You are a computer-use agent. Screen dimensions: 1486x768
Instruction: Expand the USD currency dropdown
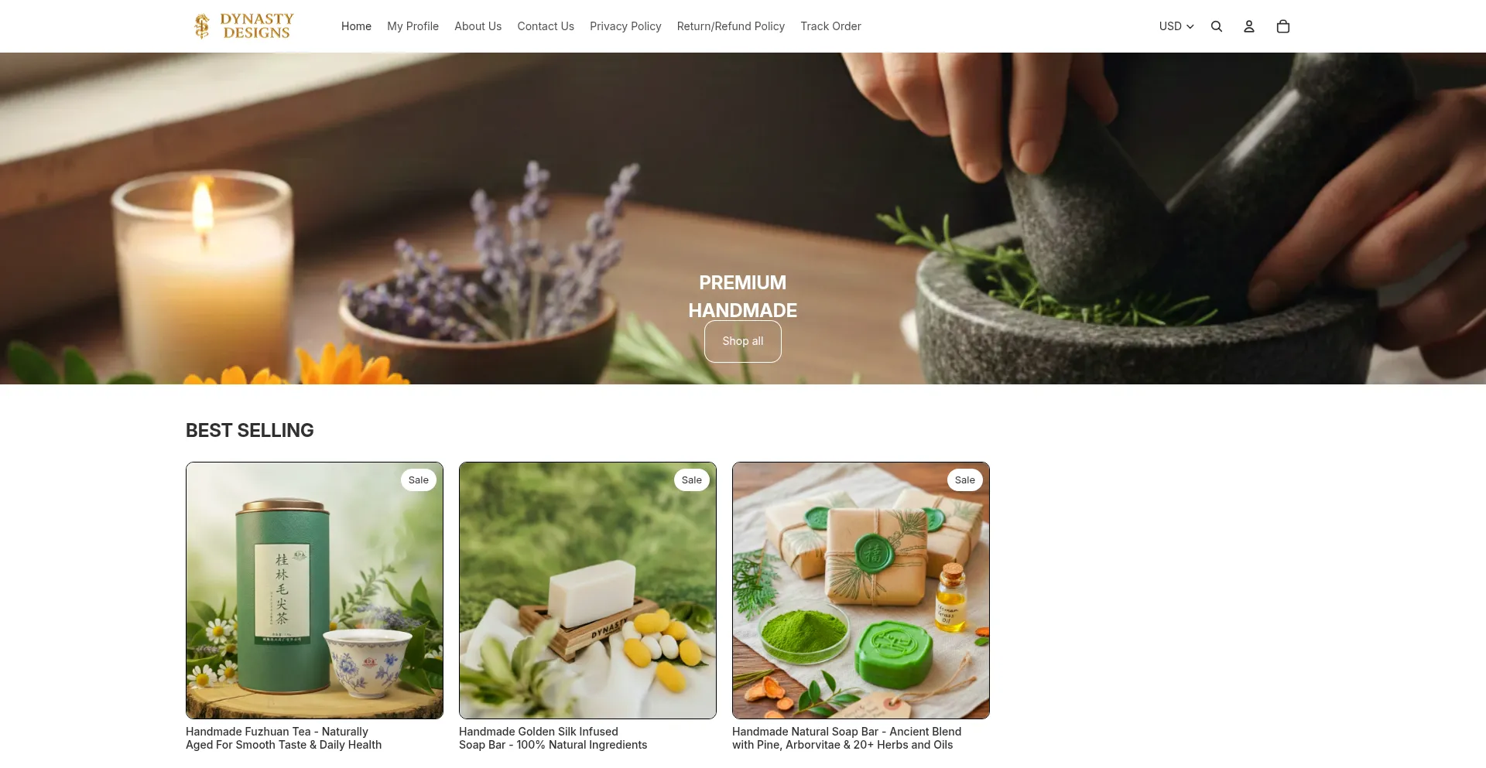click(x=1176, y=26)
